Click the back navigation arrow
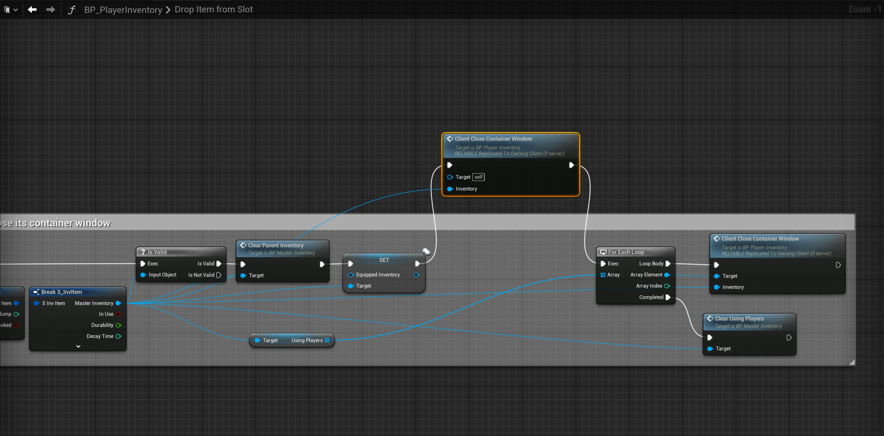The image size is (884, 436). click(x=32, y=10)
